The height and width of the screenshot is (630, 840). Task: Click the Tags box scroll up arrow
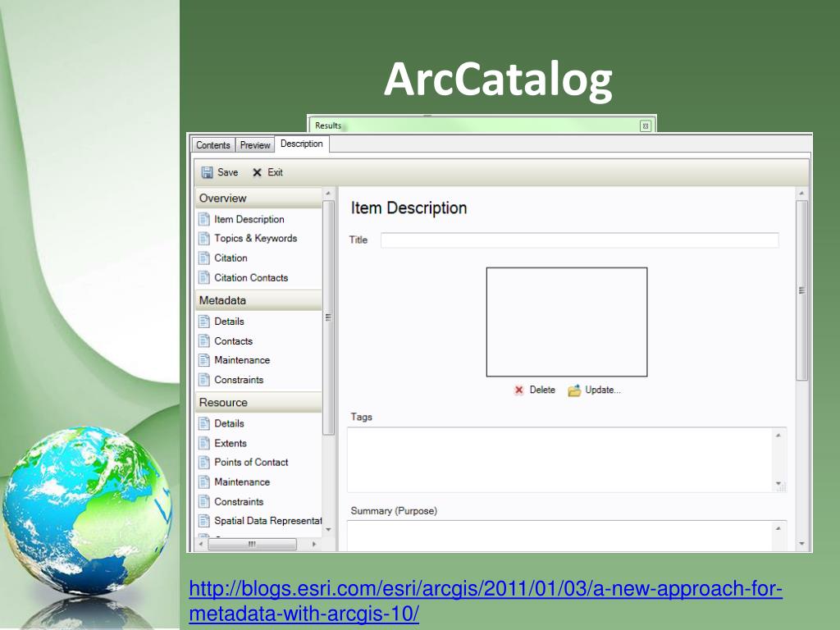click(778, 435)
